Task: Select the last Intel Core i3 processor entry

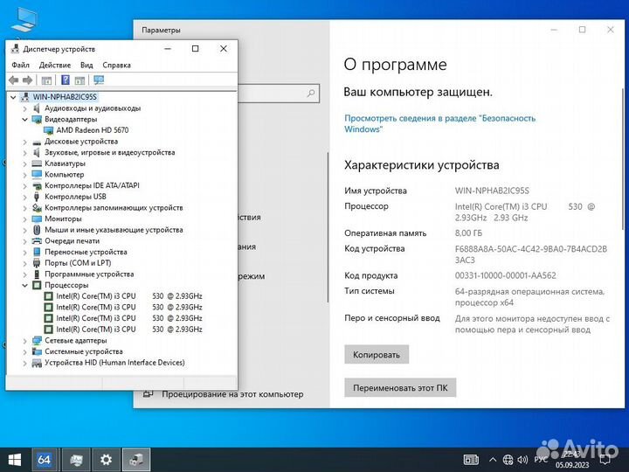Action: 128,330
